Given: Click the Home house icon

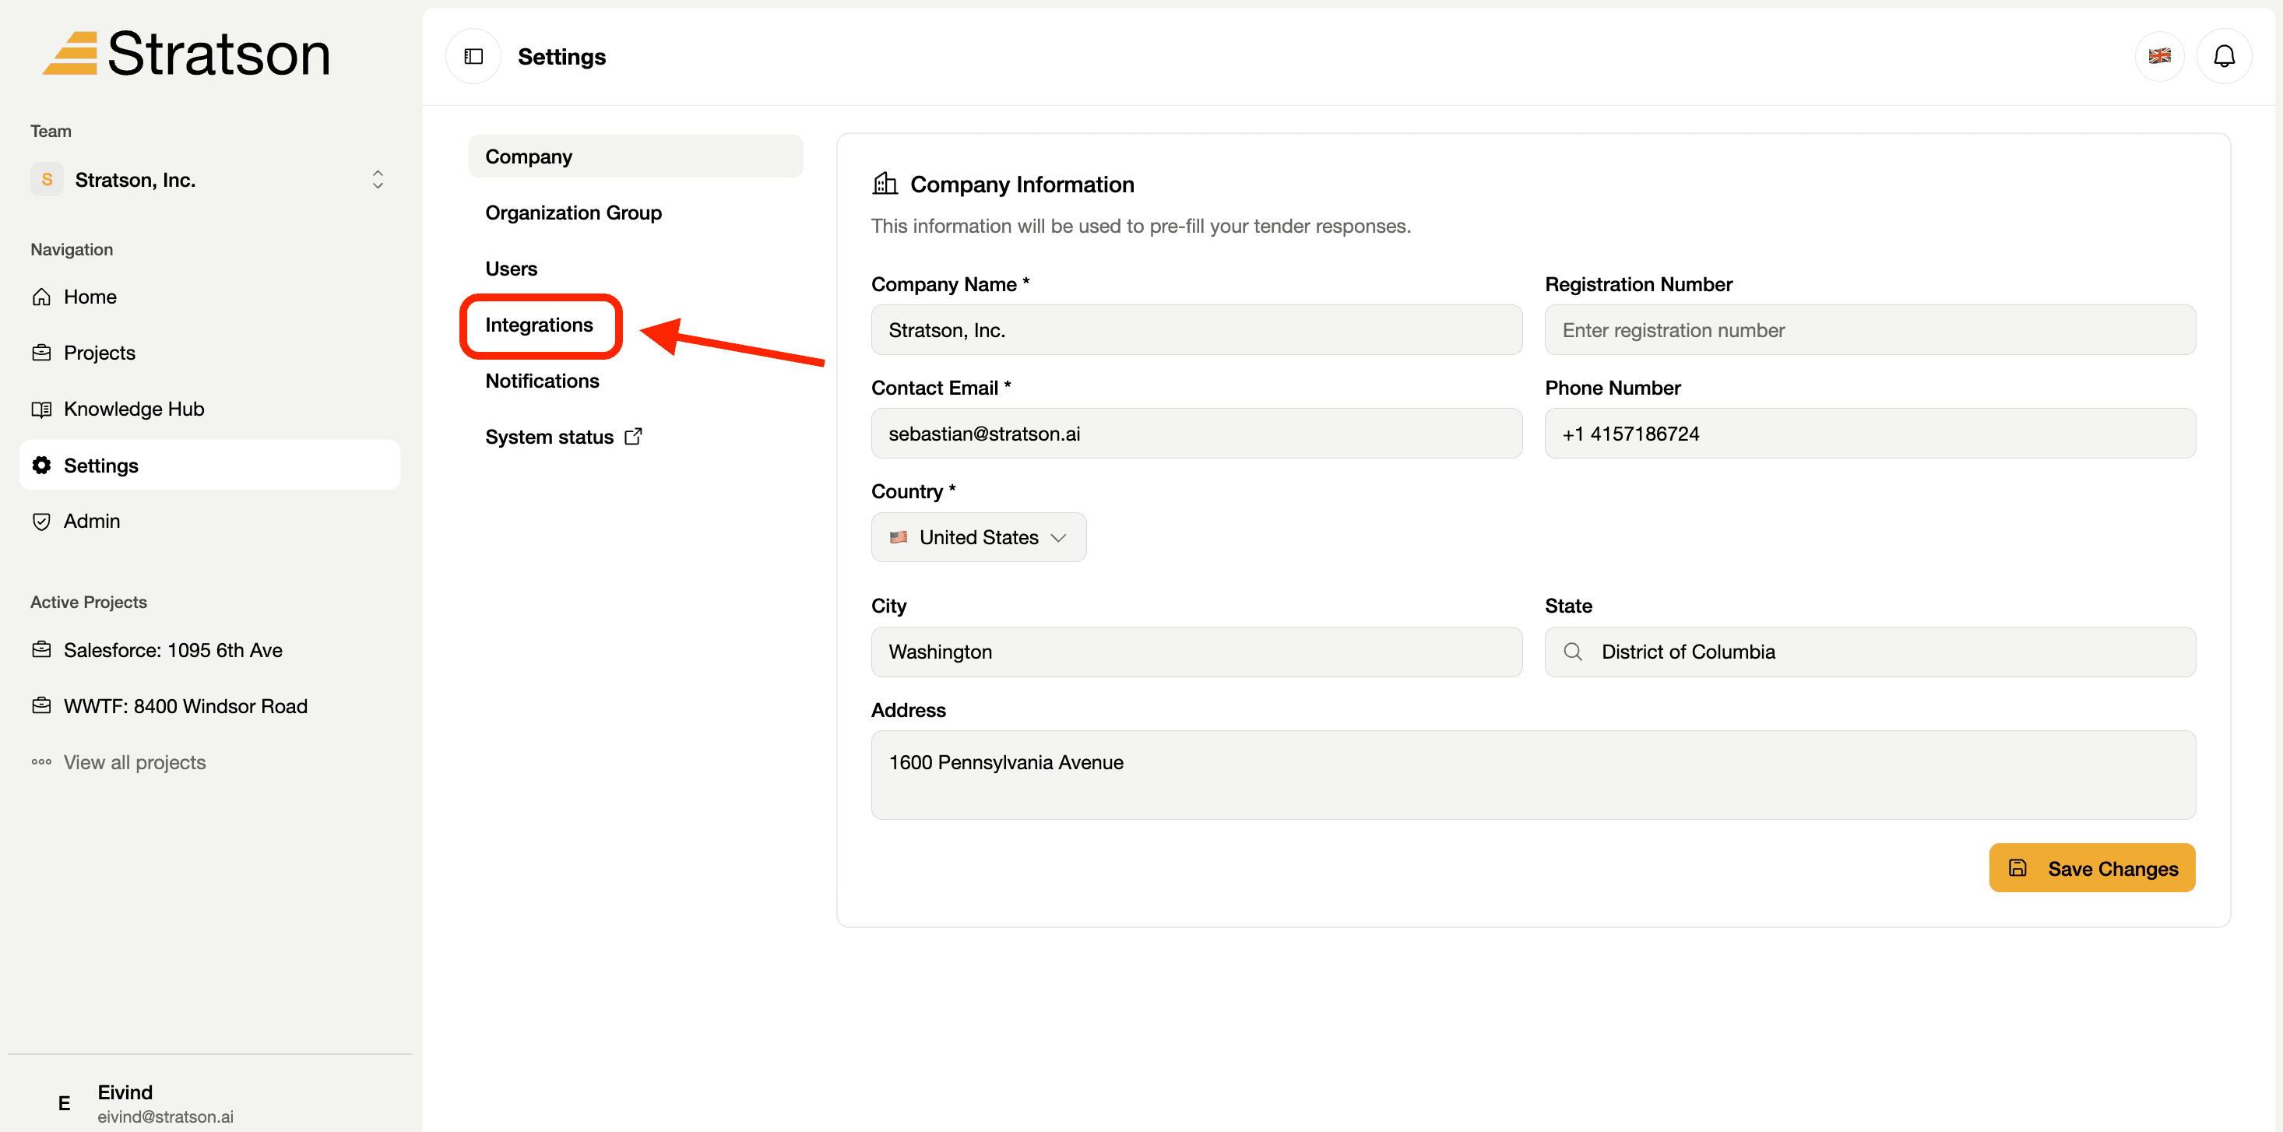Looking at the screenshot, I should pos(41,297).
